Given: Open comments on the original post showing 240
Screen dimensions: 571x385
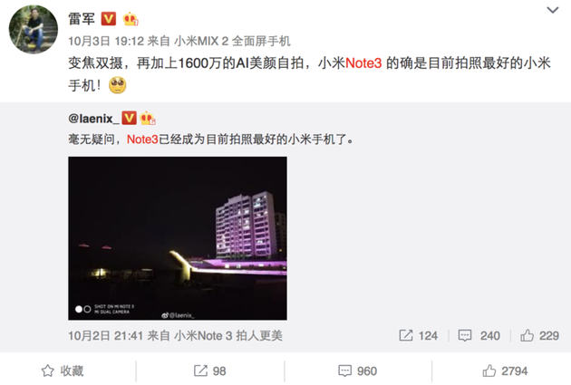Looking at the screenshot, I should pyautogui.click(x=479, y=335).
